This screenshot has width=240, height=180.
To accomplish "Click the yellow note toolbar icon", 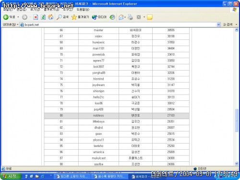I will click(x=150, y=17).
